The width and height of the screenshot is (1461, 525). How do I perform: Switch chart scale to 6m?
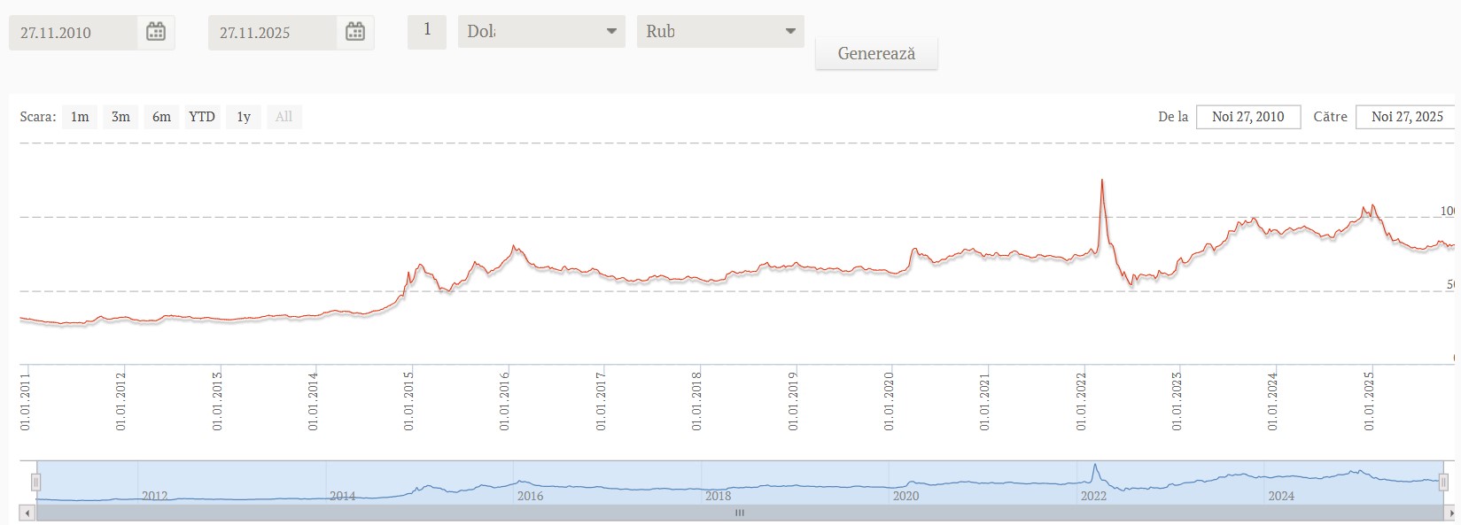coord(161,117)
